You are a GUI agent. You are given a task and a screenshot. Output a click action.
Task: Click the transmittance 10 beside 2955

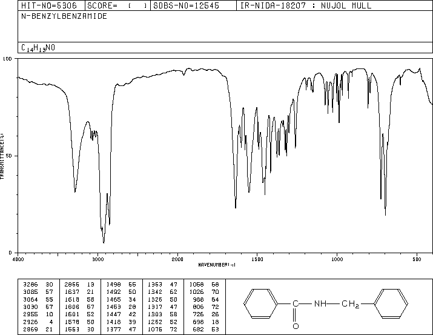click(50, 314)
